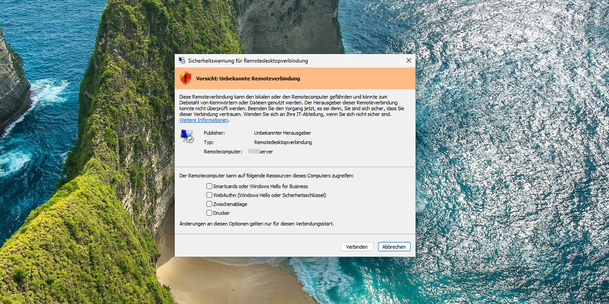Image resolution: width=609 pixels, height=304 pixels.
Task: Close the security warning dialog with X
Action: [x=409, y=61]
